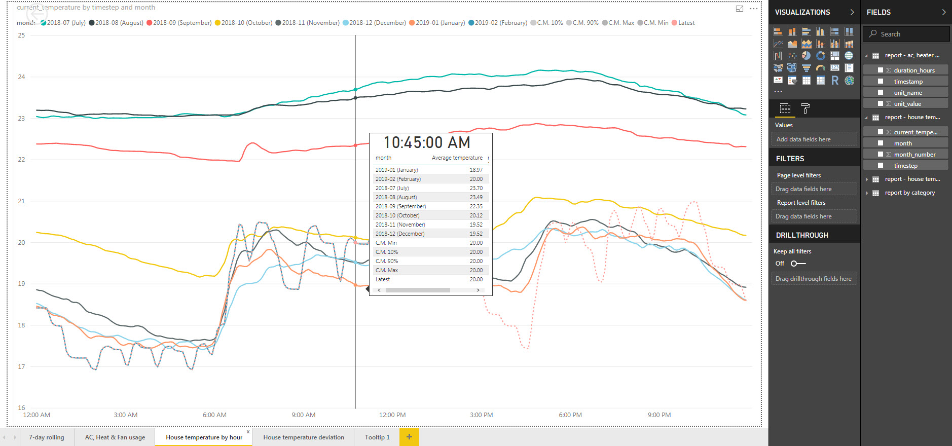Go to the Tooltip 1 page
952x446 pixels.
pyautogui.click(x=377, y=437)
